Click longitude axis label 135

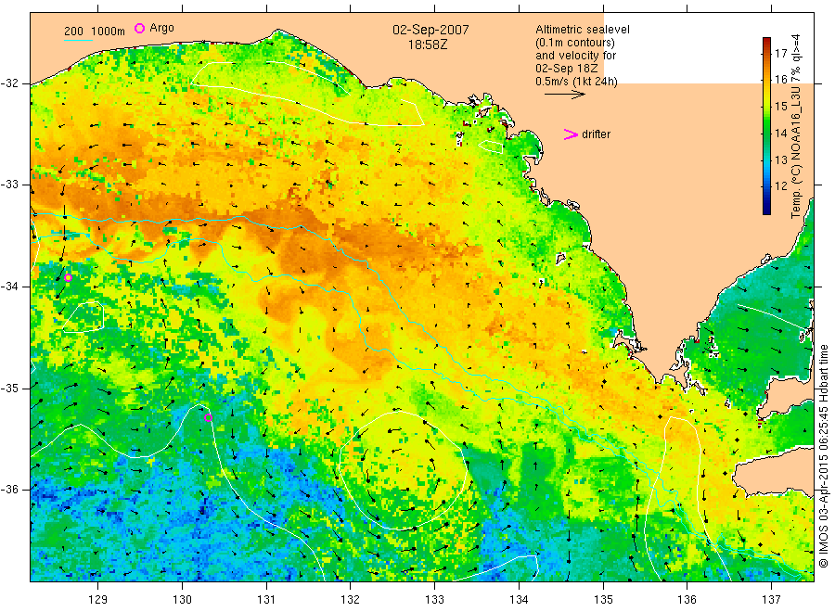click(x=603, y=599)
